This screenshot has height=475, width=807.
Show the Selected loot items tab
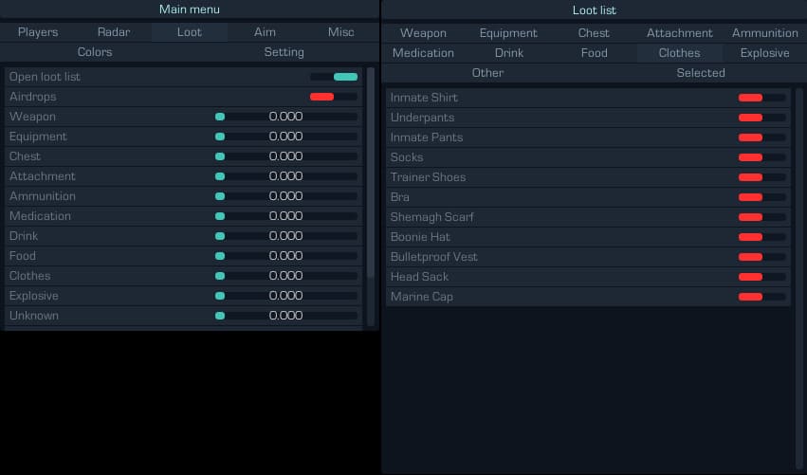(x=701, y=73)
